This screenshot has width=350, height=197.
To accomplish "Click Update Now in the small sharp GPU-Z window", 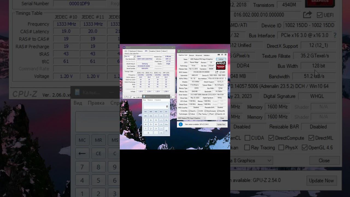I will (221, 124).
